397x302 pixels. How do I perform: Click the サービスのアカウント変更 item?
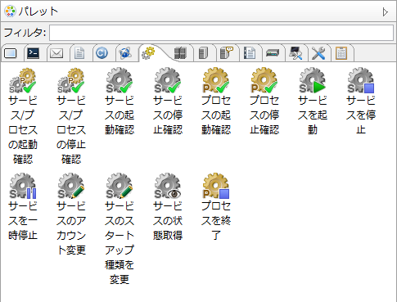(71, 214)
